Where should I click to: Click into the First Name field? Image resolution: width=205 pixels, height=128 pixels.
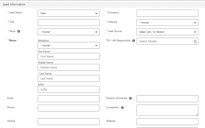coord(68,57)
